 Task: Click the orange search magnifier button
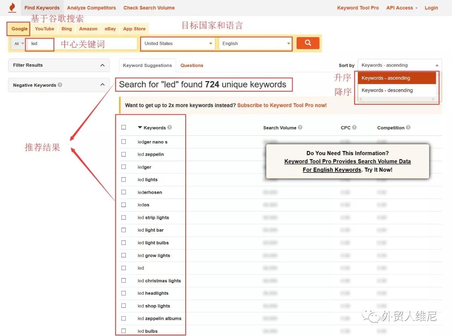pyautogui.click(x=308, y=43)
